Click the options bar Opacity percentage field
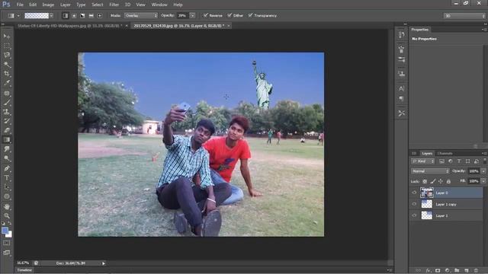 coord(183,15)
